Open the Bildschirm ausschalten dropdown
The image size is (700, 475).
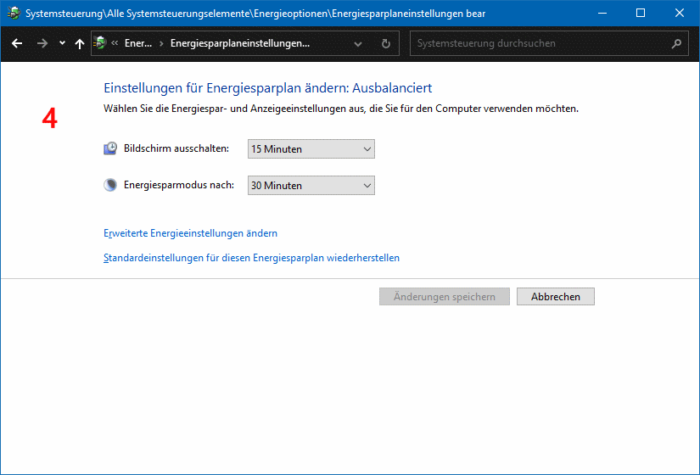[x=311, y=149]
